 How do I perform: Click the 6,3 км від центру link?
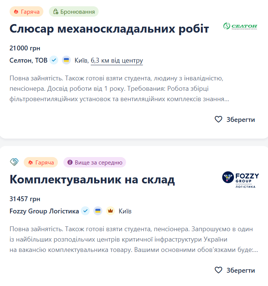[x=117, y=60]
